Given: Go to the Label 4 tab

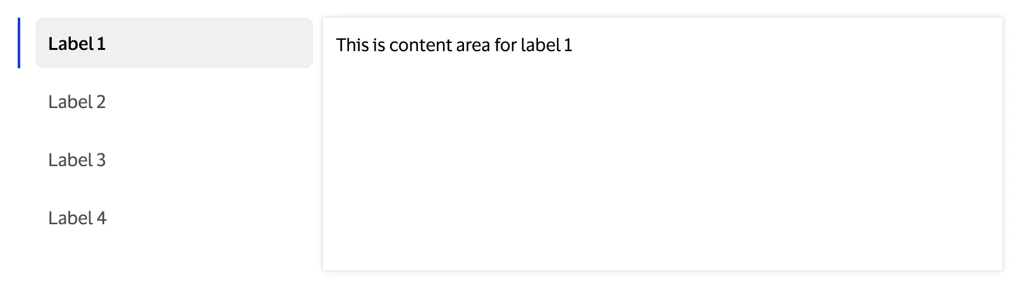Looking at the screenshot, I should (x=77, y=218).
